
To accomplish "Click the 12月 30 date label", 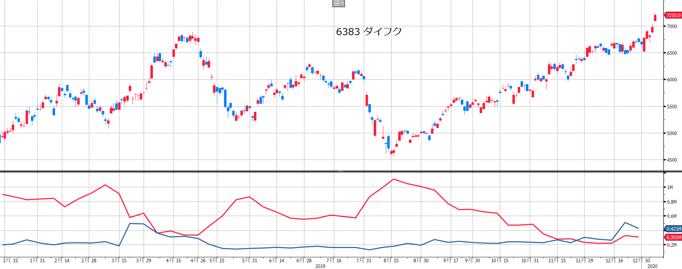I will pyautogui.click(x=641, y=260).
